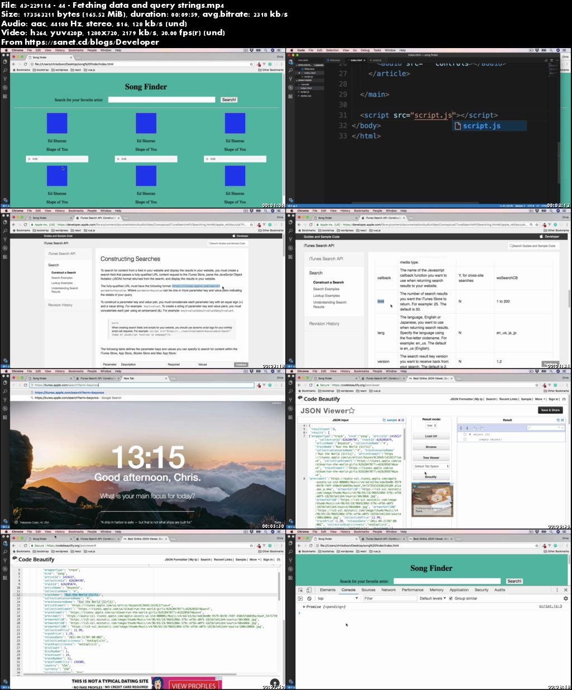Tick the checkbox beside the object row in Result

coord(465,434)
